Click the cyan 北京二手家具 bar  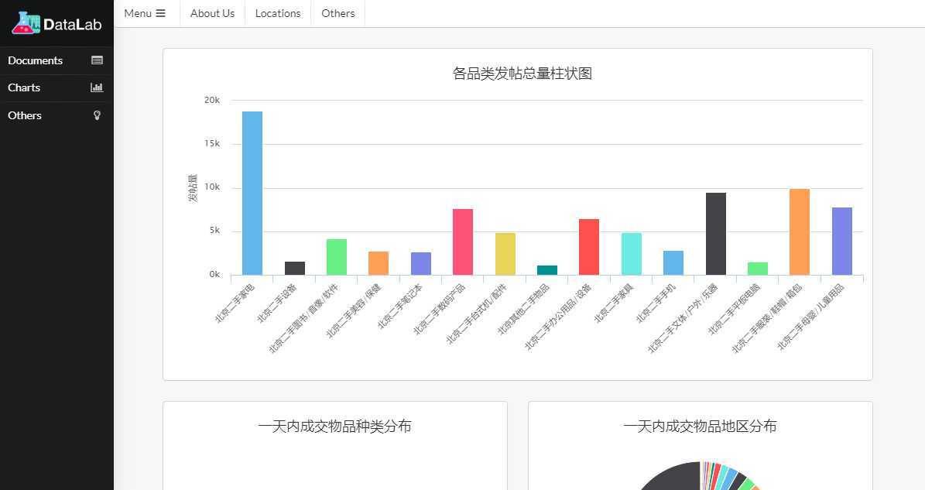pos(632,254)
